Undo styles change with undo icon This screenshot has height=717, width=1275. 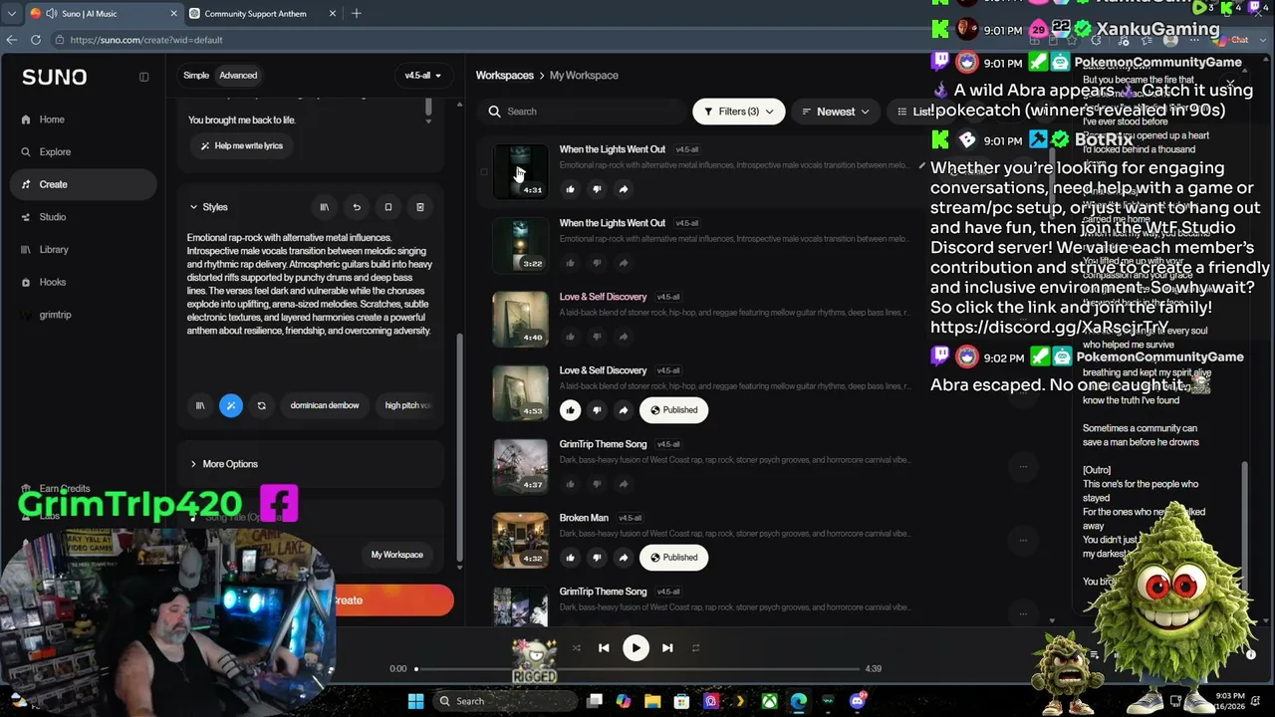[x=357, y=207]
